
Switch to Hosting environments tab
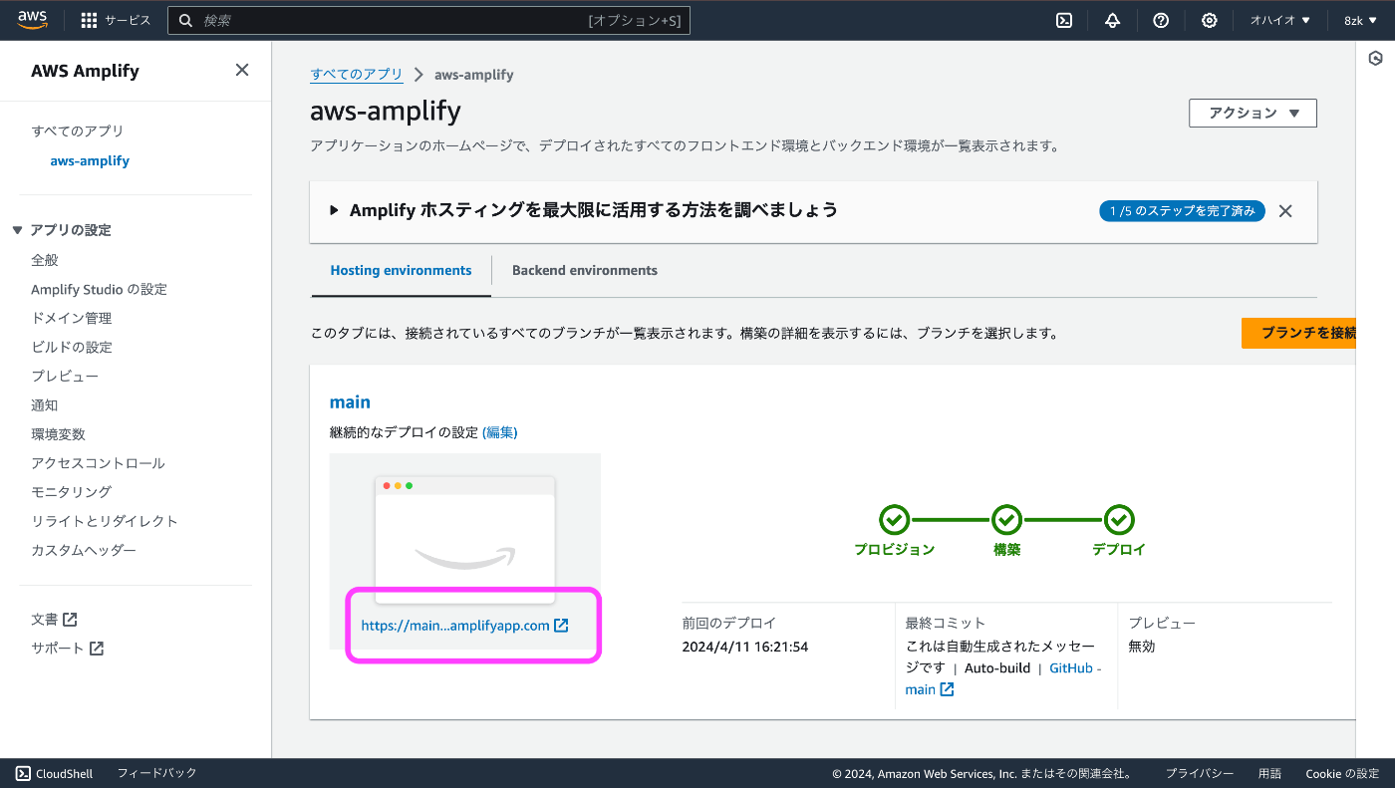401,270
